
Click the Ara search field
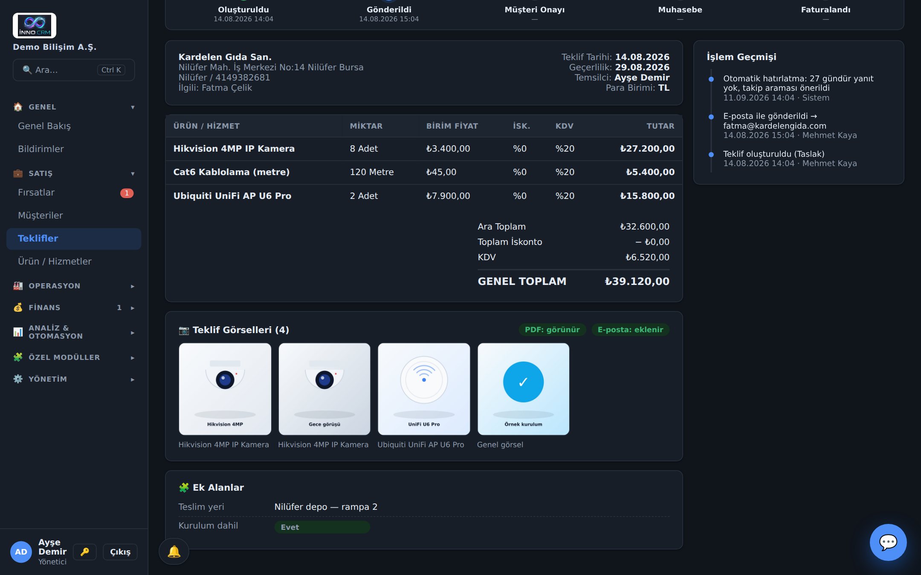(x=74, y=70)
